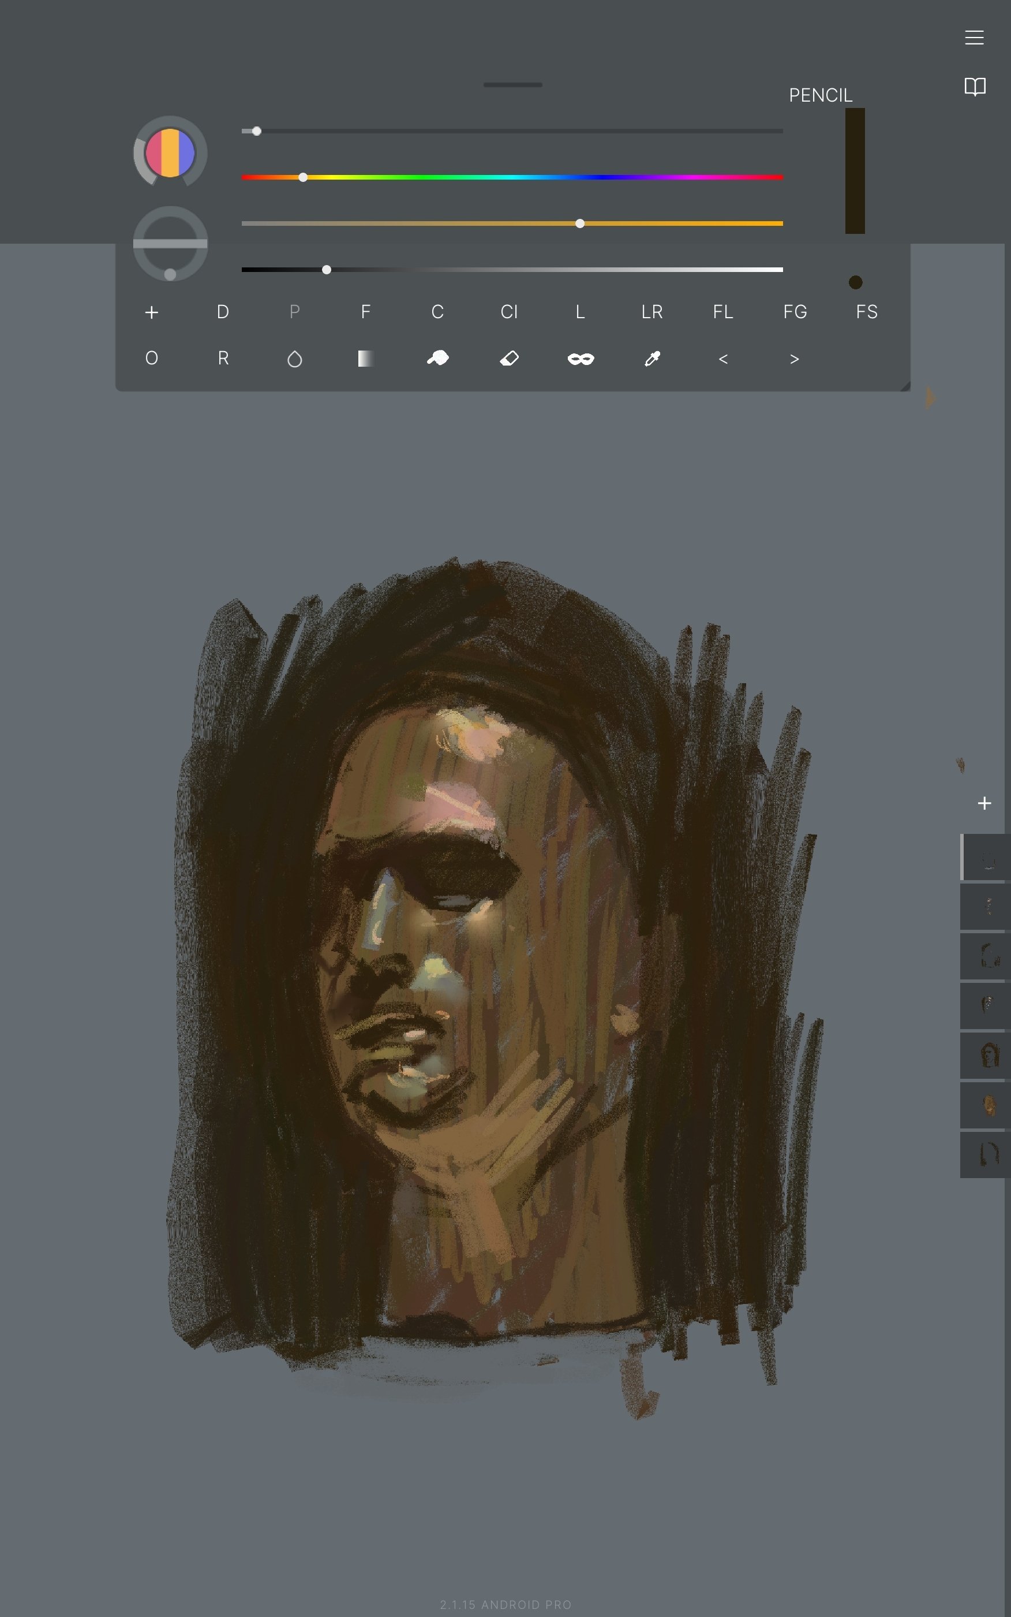Screen dimensions: 1011x1617
Task: Sample a color with the Eyedropper tool
Action: [x=652, y=359]
